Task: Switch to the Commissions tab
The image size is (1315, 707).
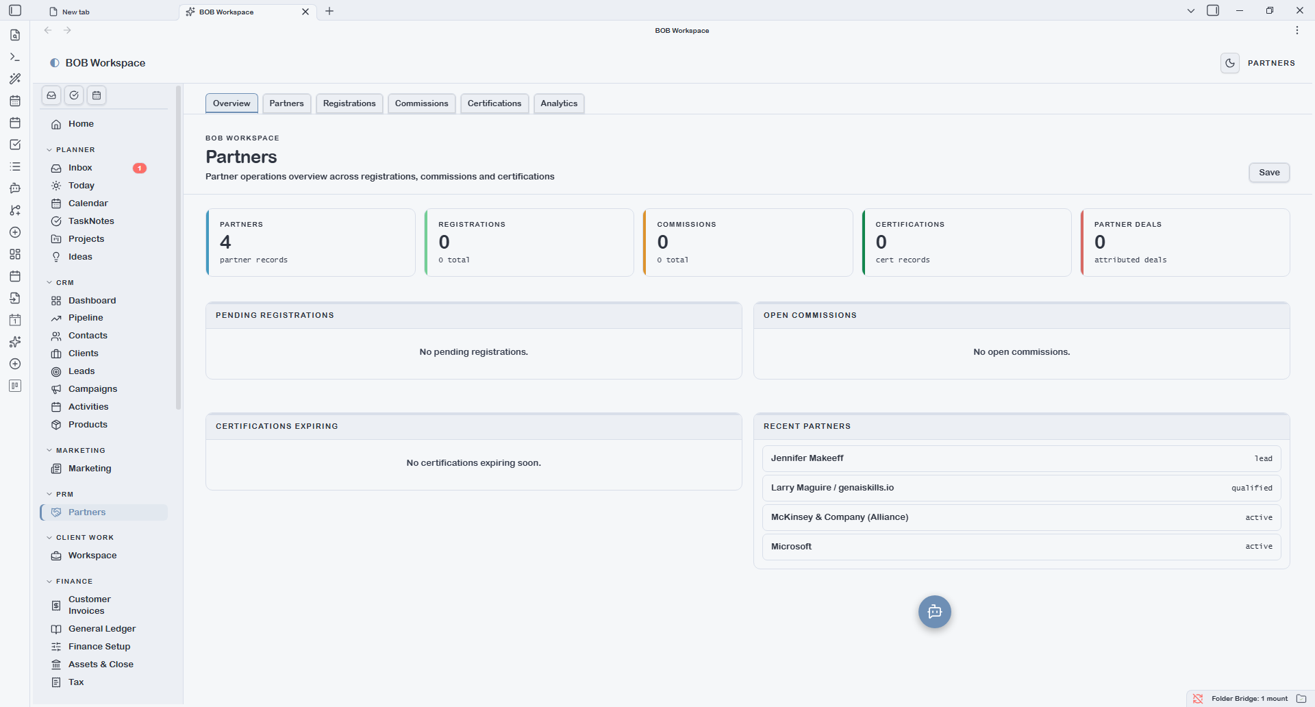Action: 421,103
